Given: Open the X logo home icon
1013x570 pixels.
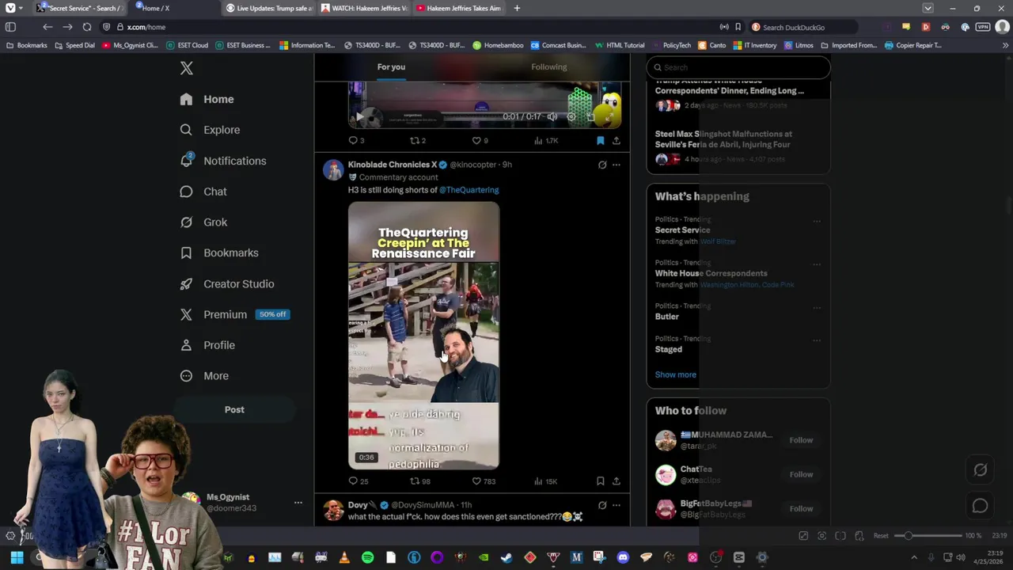Looking at the screenshot, I should click(187, 68).
